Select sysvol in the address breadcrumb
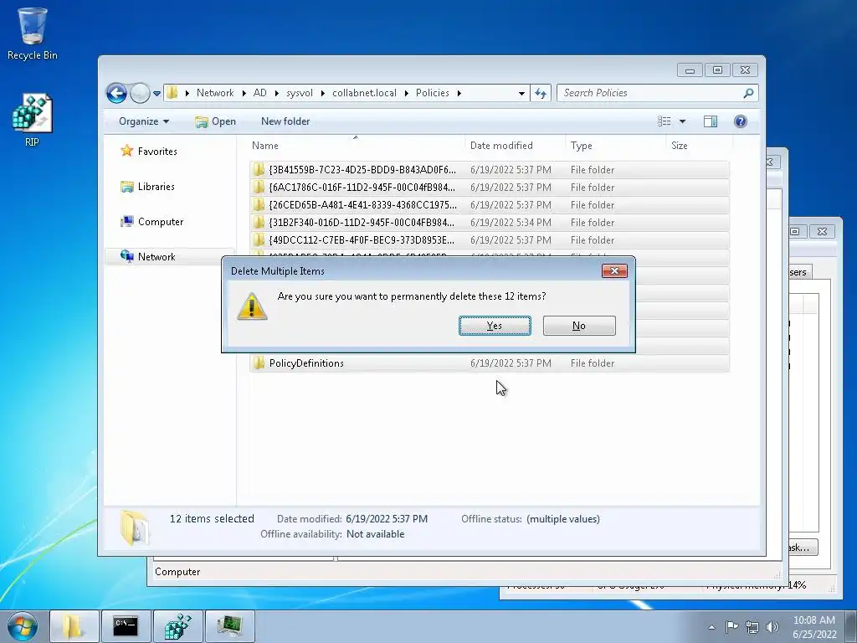 (x=300, y=93)
